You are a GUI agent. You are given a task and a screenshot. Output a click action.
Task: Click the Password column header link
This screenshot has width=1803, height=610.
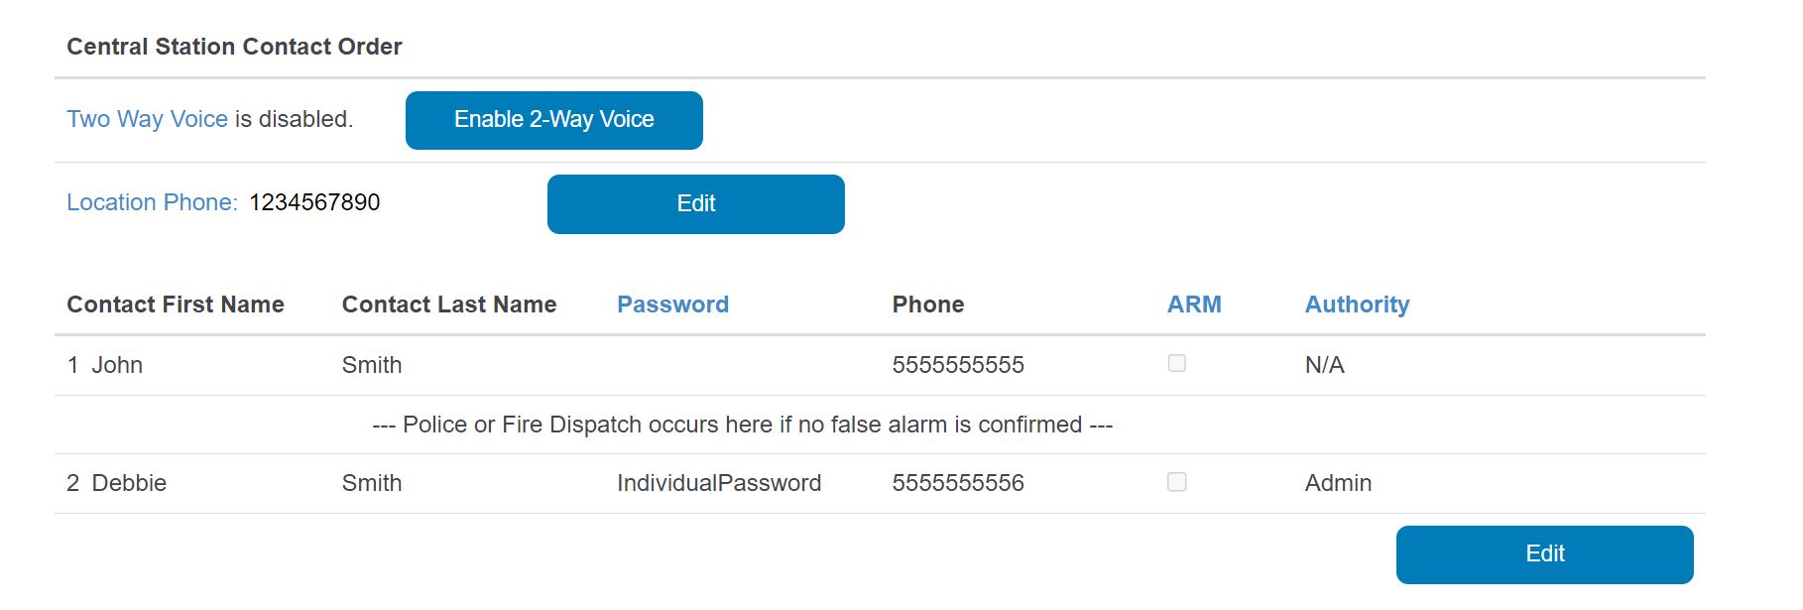click(672, 305)
